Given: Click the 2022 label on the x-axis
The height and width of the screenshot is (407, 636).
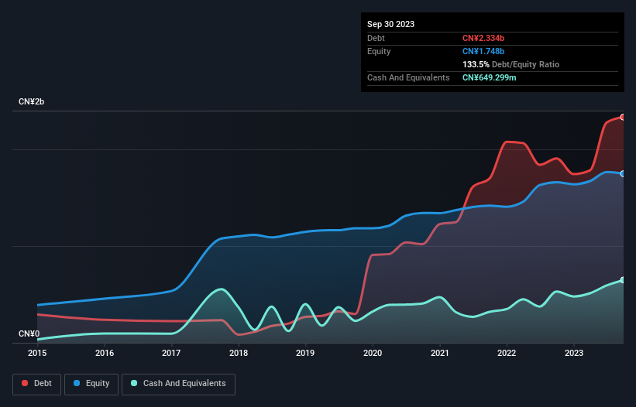Looking at the screenshot, I should (507, 354).
